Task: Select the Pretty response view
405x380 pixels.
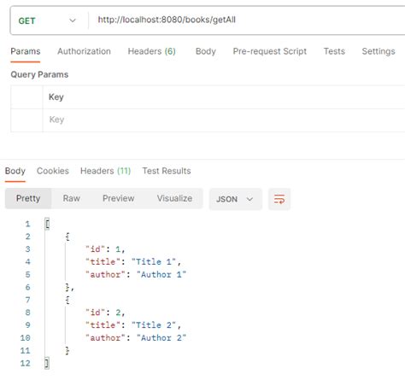Action: [x=28, y=198]
